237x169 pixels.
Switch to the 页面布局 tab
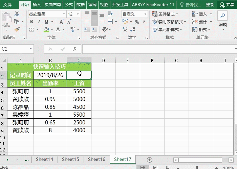click(52, 5)
